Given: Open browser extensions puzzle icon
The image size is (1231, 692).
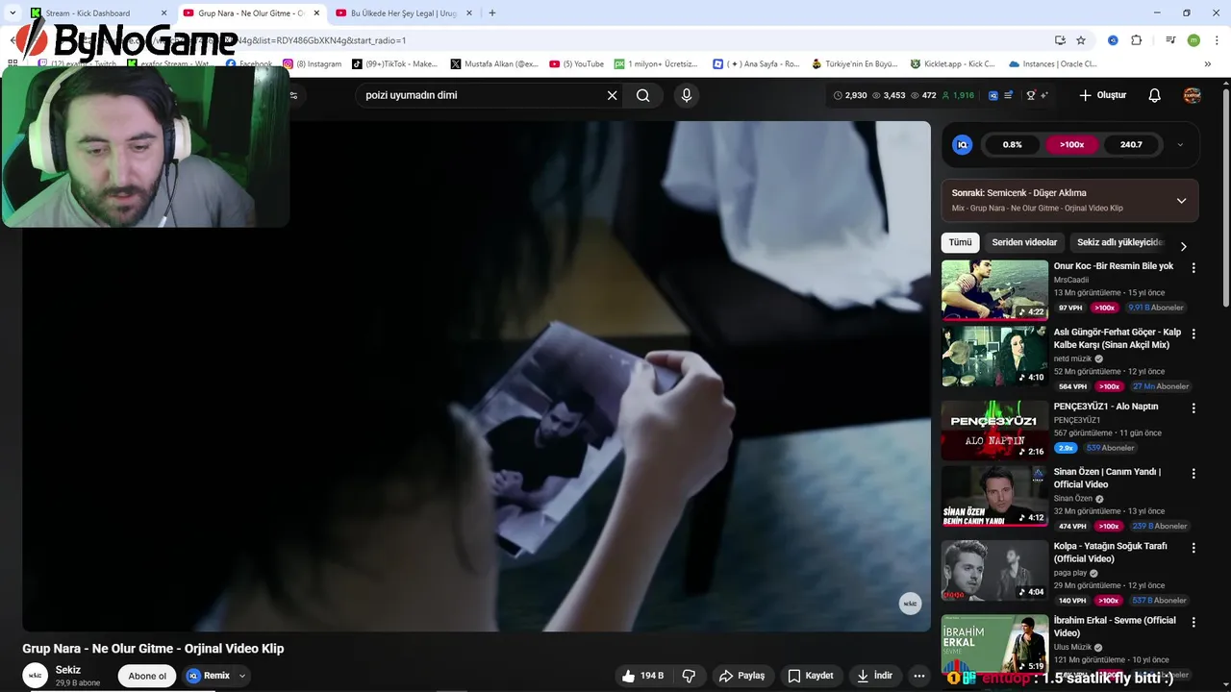Looking at the screenshot, I should click(x=1137, y=40).
